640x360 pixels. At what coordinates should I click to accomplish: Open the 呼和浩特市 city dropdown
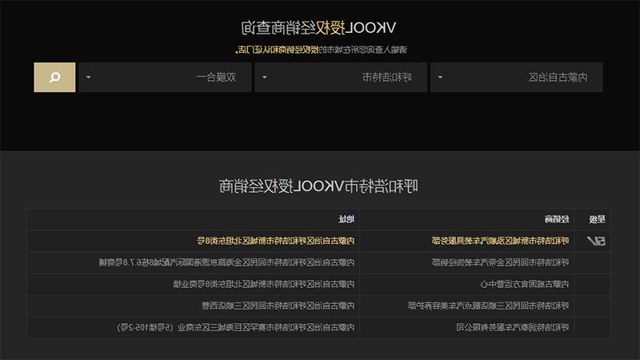pyautogui.click(x=341, y=77)
